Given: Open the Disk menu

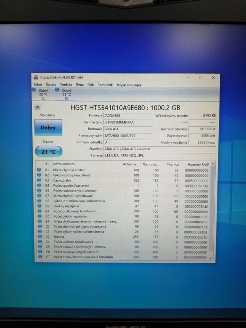Looking at the screenshot, I should [90, 85].
